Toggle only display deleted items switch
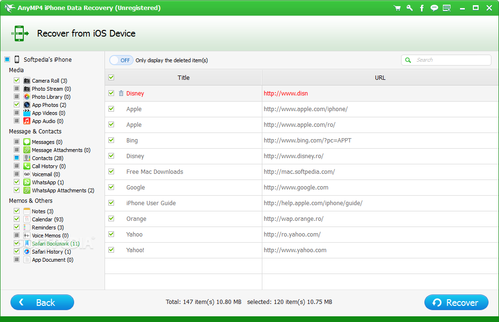 121,60
